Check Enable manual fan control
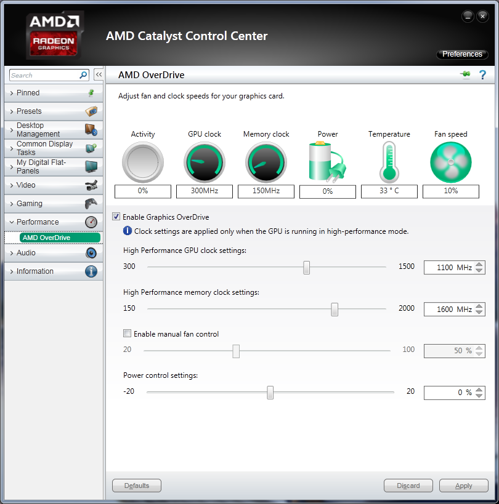499x504 pixels. pyautogui.click(x=127, y=334)
